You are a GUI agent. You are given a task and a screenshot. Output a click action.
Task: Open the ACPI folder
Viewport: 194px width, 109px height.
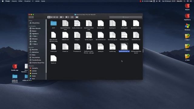click(x=53, y=24)
